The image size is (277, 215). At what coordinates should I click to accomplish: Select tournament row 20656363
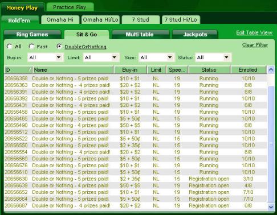(x=135, y=85)
